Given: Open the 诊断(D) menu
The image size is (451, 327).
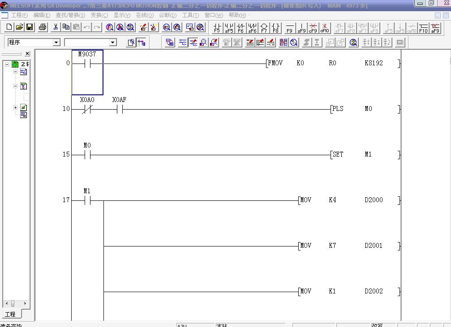Looking at the screenshot, I should coord(168,15).
